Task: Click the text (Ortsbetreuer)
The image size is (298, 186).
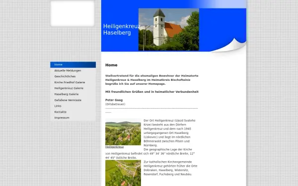Action: [115, 104]
